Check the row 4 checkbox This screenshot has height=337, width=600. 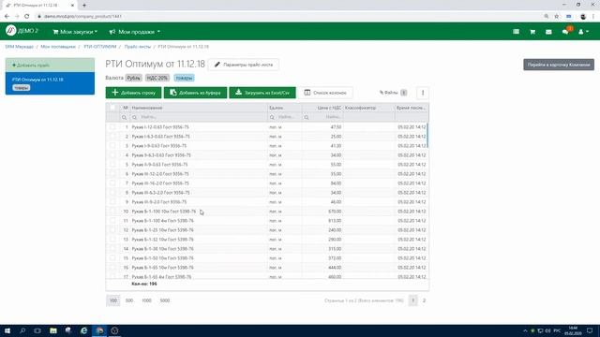tap(112, 155)
